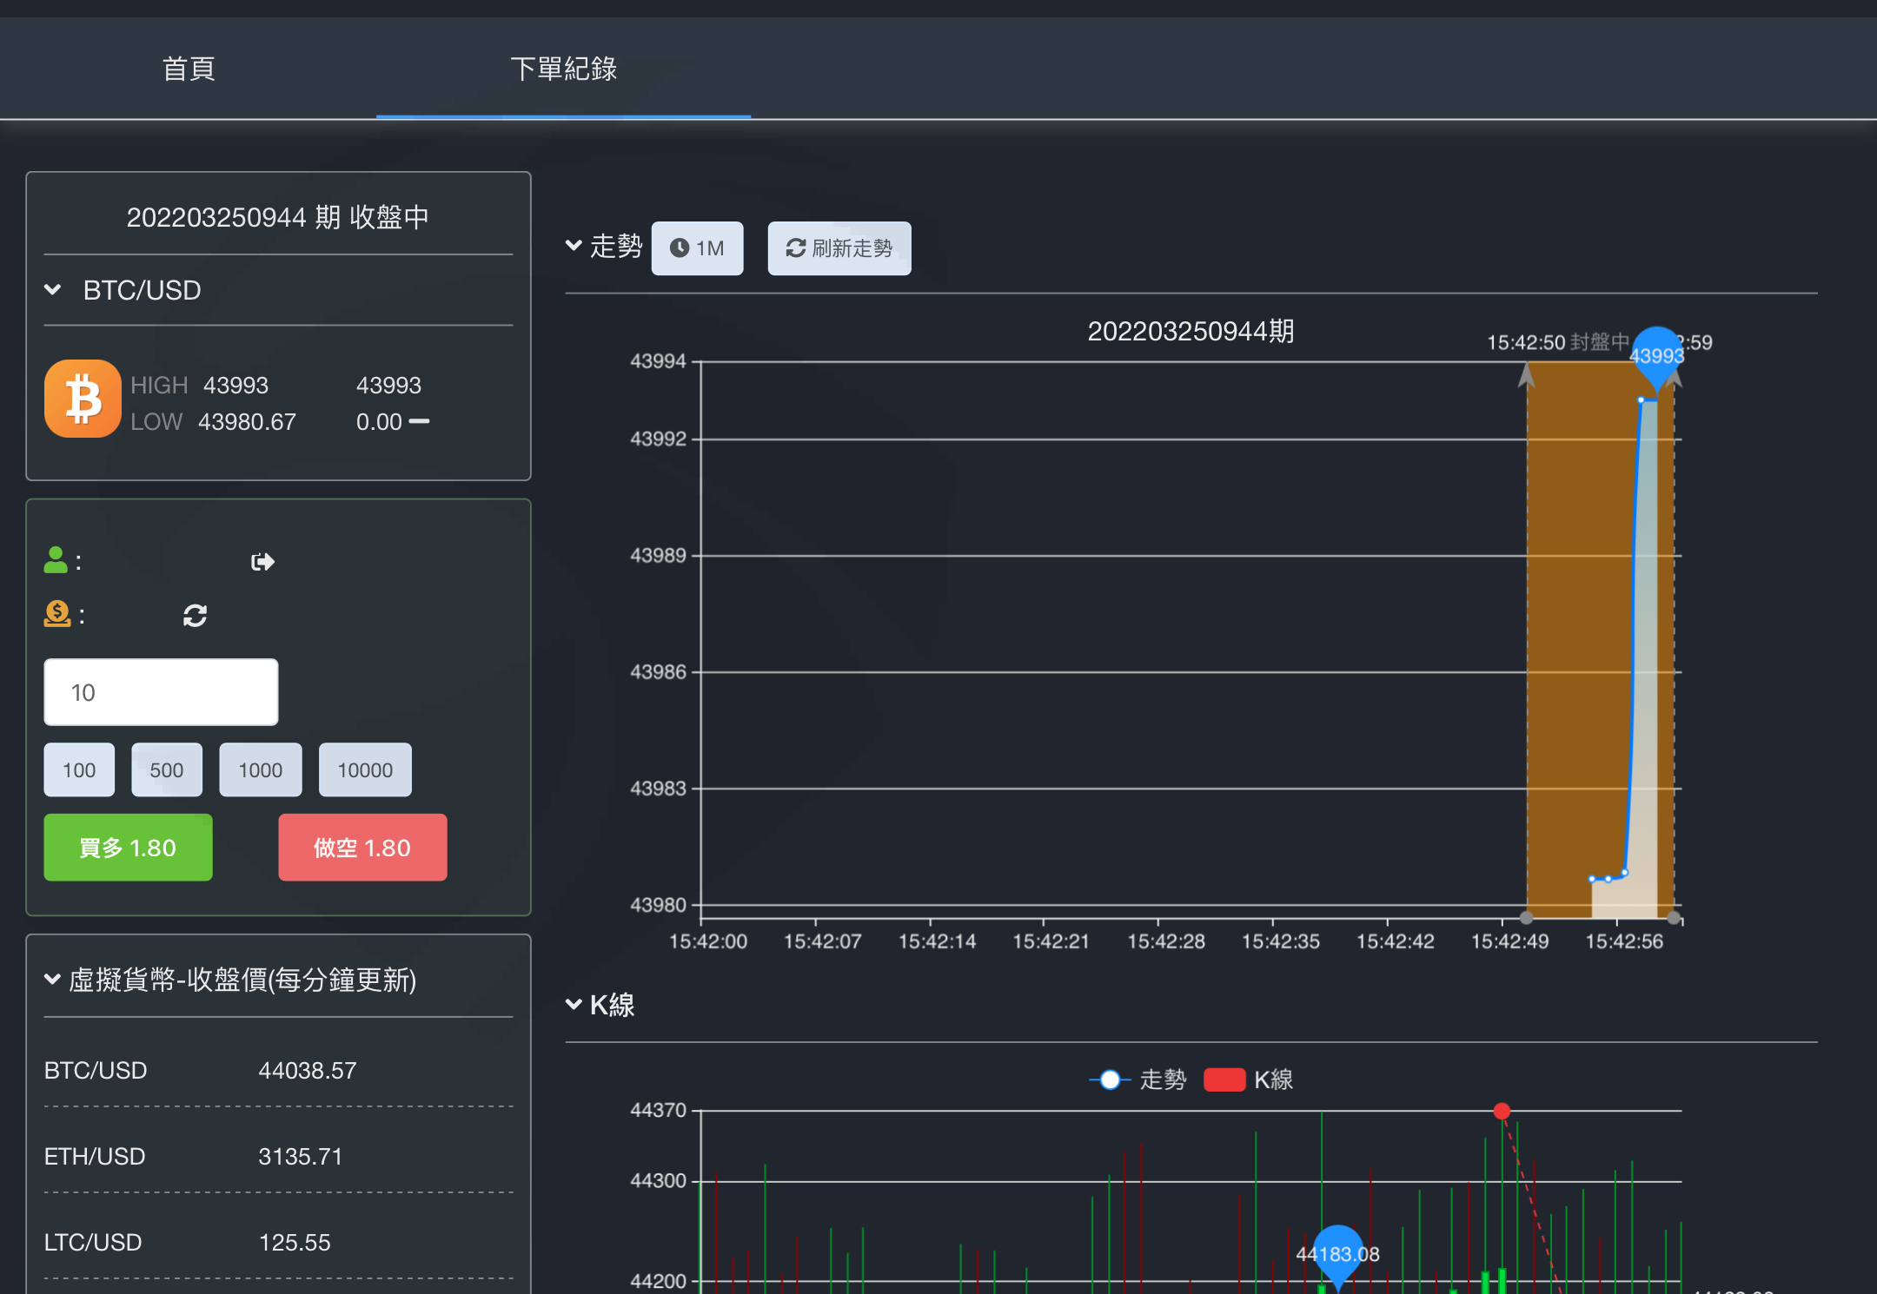Click the red peak dot on K線 chart
Viewport: 1877px width, 1294px height.
[x=1502, y=1111]
